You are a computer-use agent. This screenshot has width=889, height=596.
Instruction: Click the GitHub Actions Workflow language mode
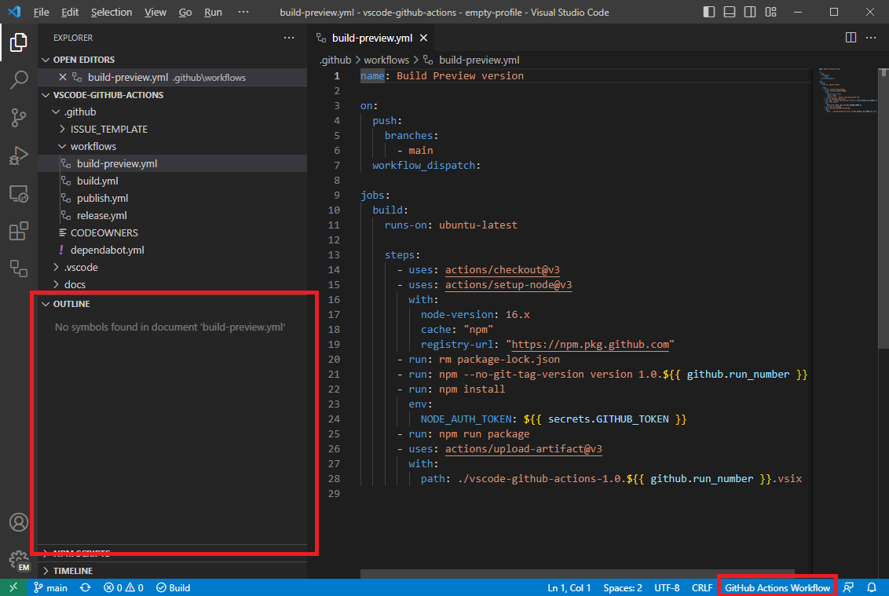(x=777, y=587)
